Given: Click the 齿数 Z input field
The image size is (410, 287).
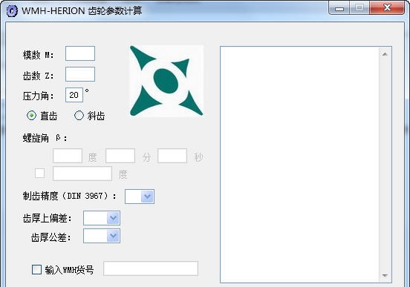Looking at the screenshot, I should 80,74.
